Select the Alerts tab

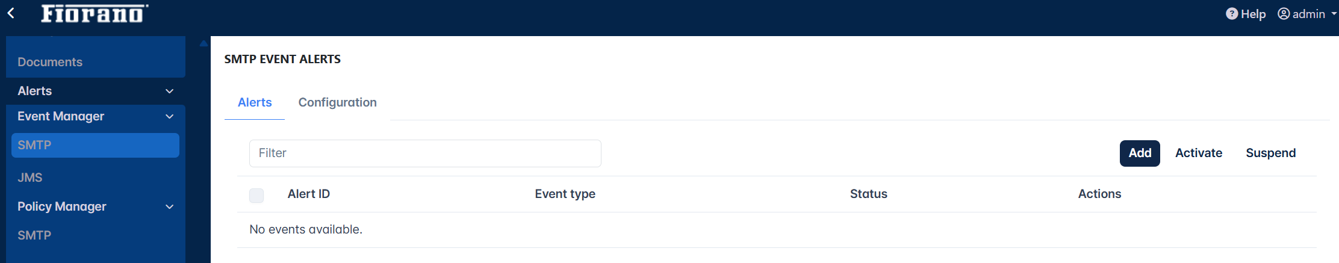(x=255, y=102)
